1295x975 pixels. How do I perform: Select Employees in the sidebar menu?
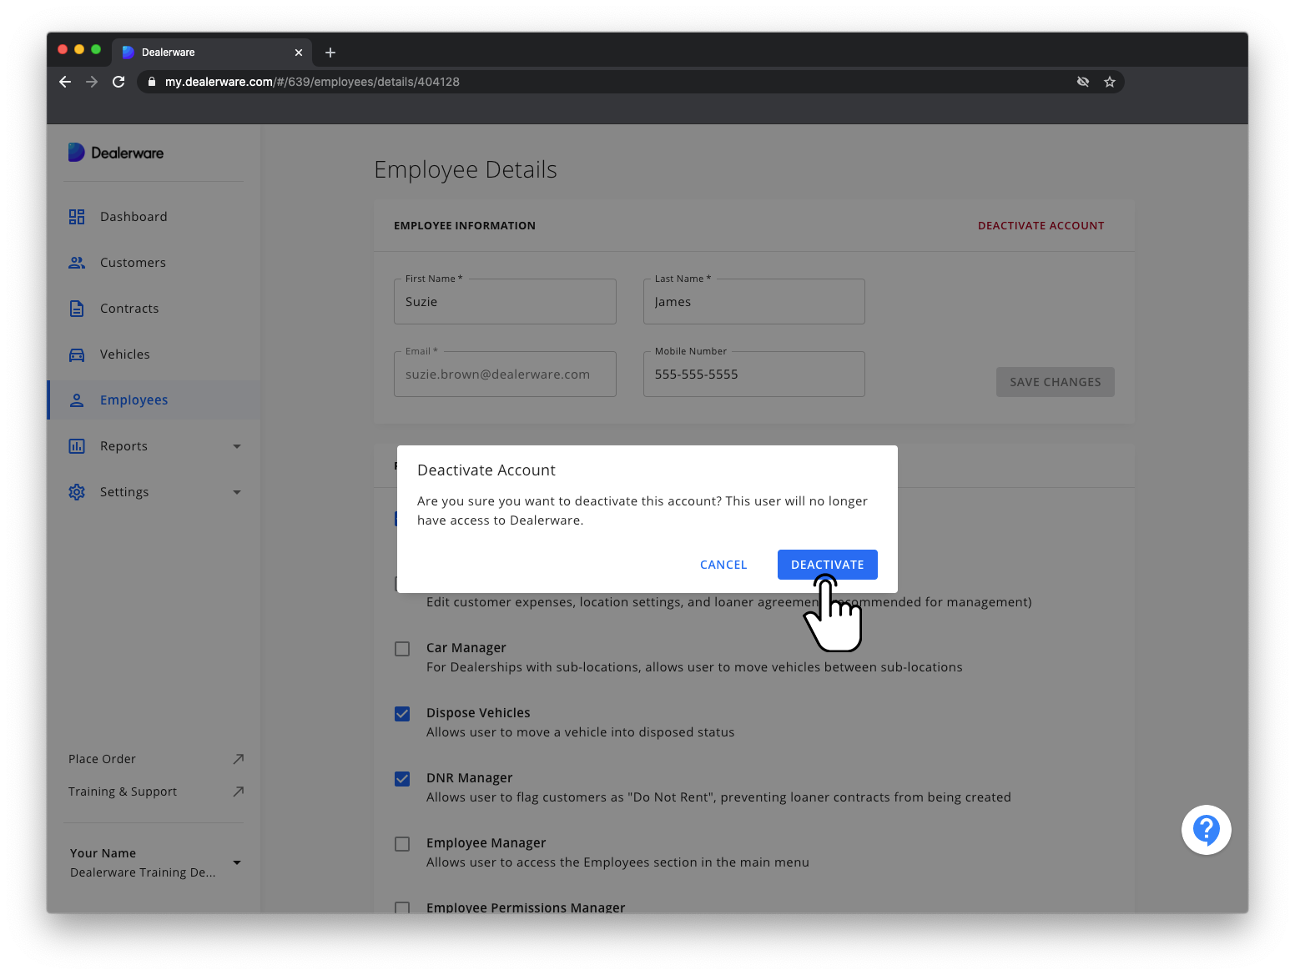tap(132, 400)
